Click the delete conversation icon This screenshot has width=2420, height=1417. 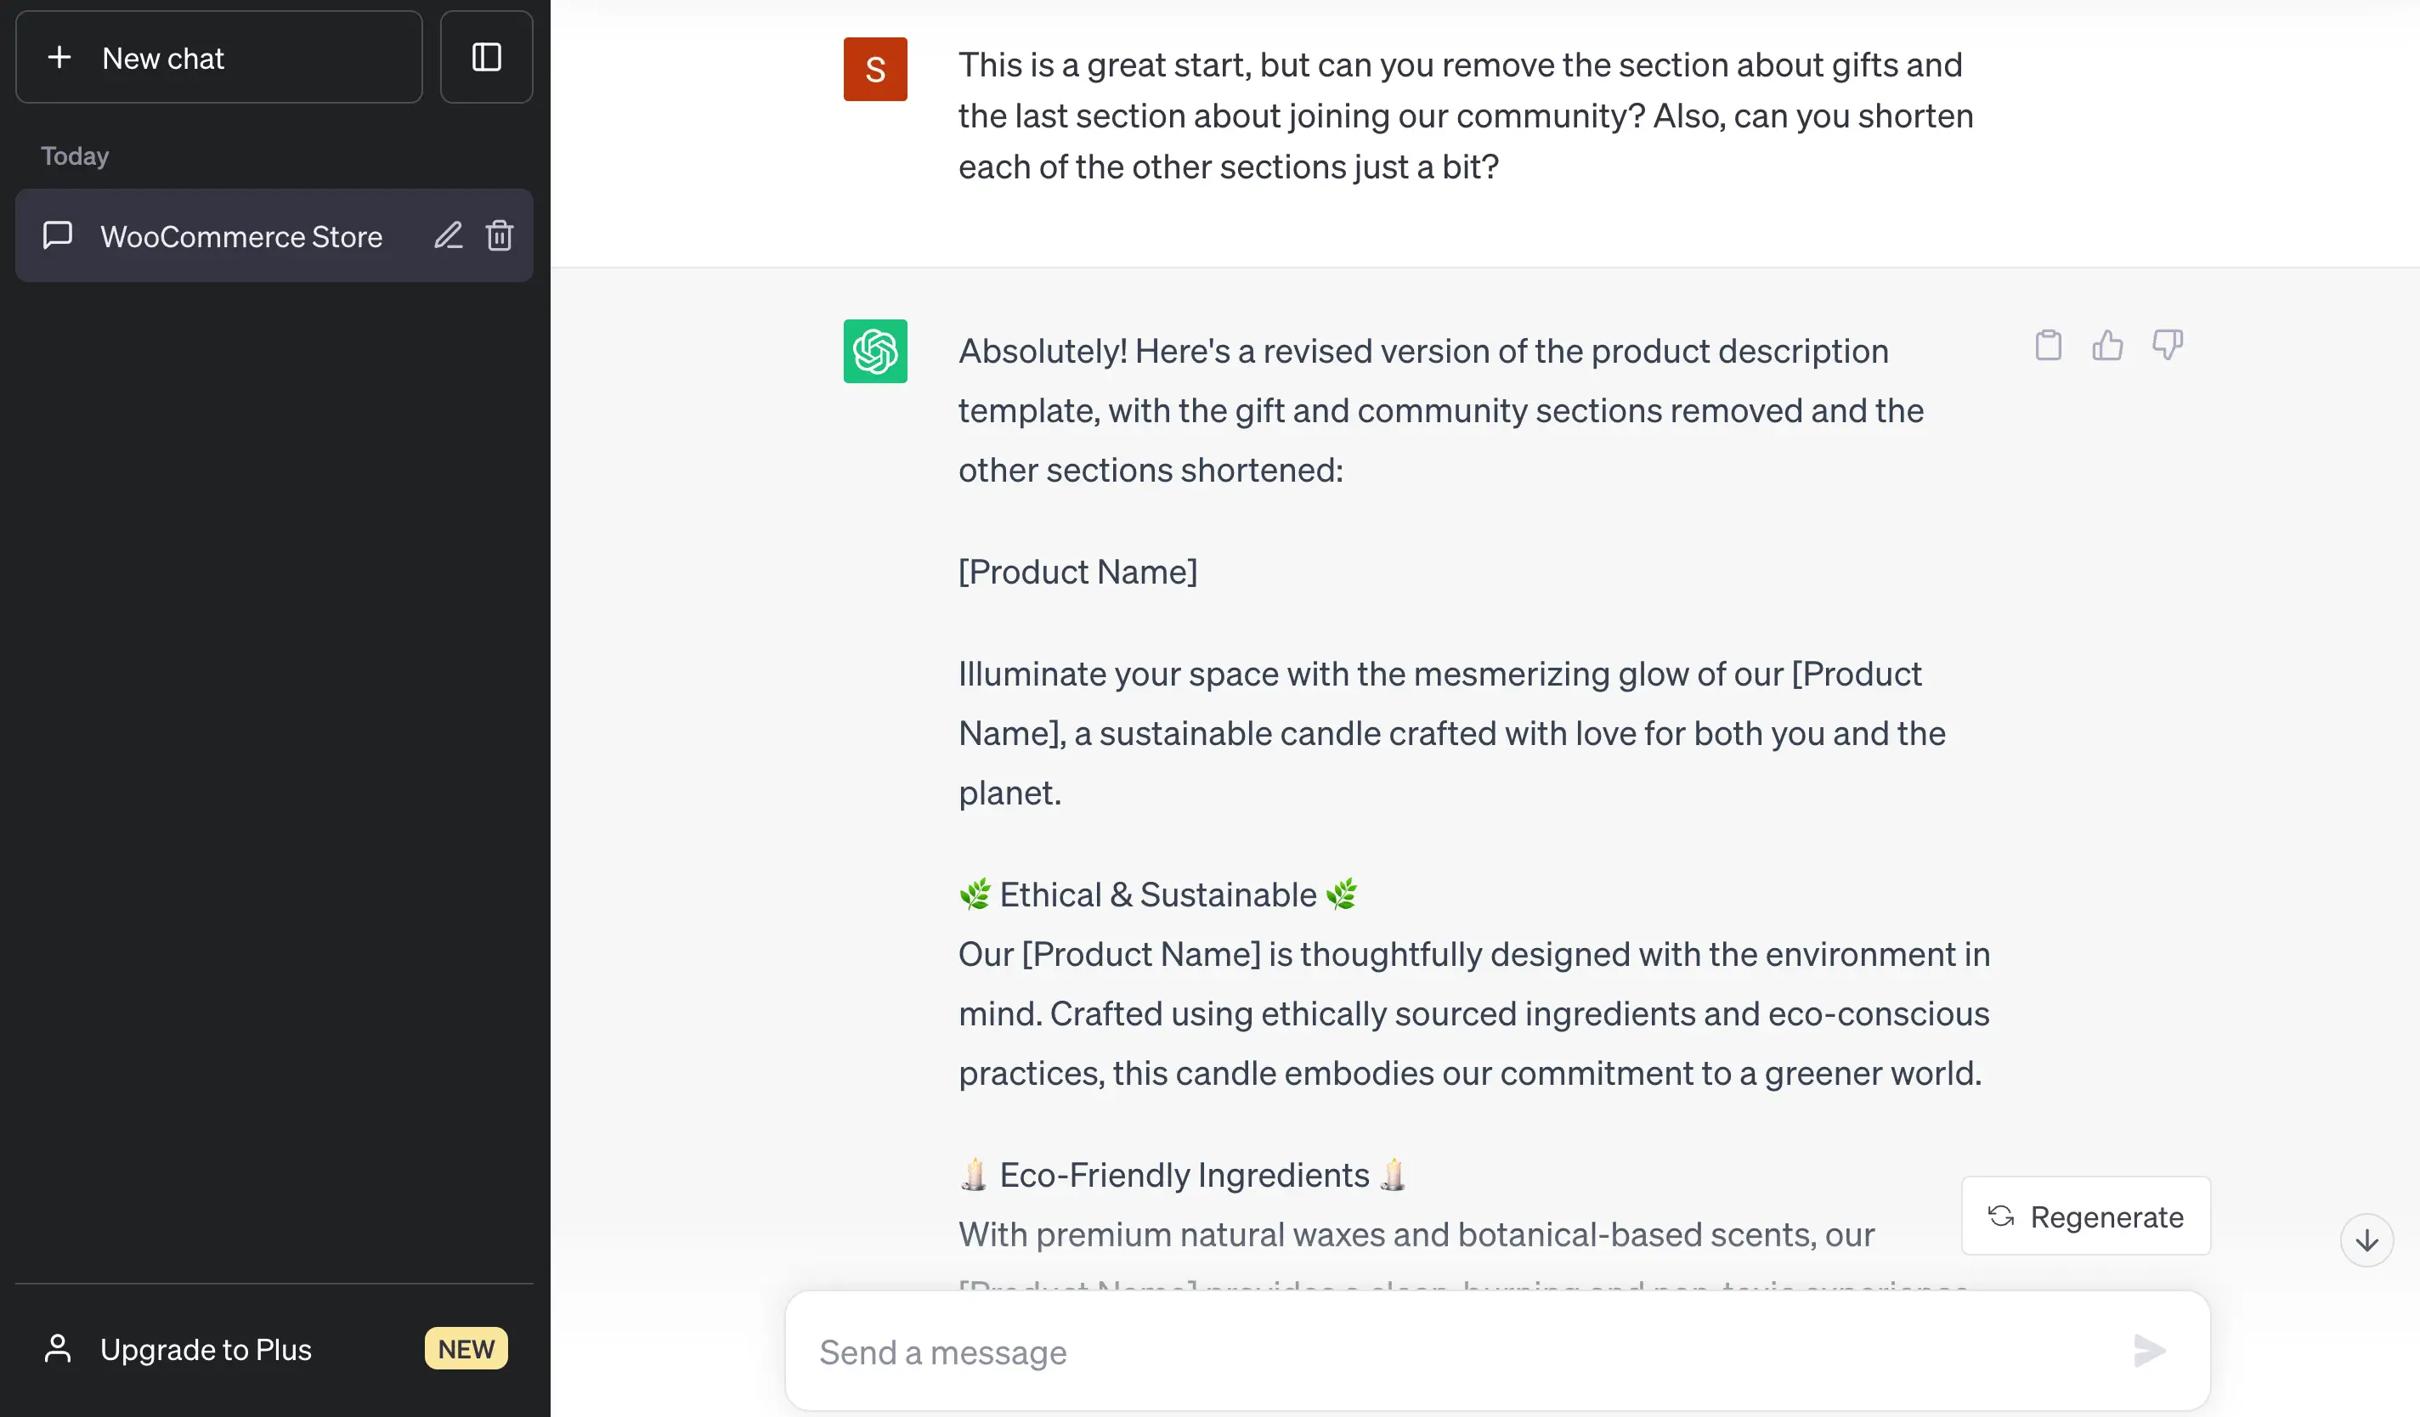tap(500, 236)
